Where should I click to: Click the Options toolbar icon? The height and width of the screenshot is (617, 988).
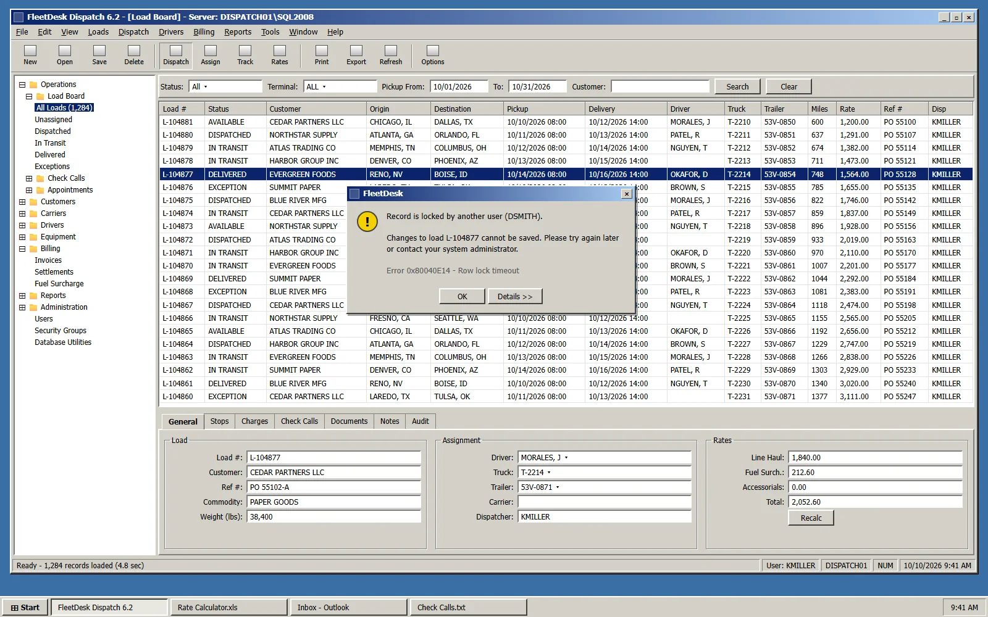433,55
